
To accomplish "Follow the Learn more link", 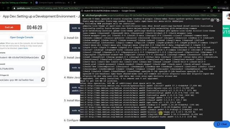I will (x=23, y=48).
